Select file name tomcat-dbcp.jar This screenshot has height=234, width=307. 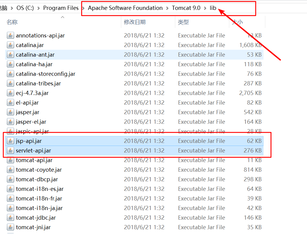(x=37, y=179)
